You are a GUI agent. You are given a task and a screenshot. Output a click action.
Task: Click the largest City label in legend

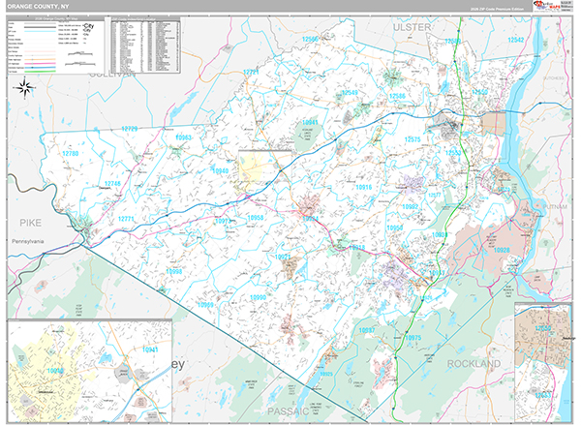click(89, 22)
